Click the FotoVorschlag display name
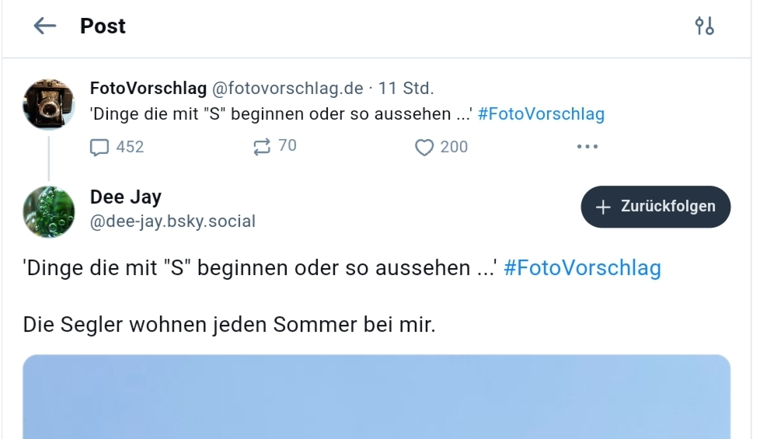This screenshot has width=767, height=439. coord(148,88)
